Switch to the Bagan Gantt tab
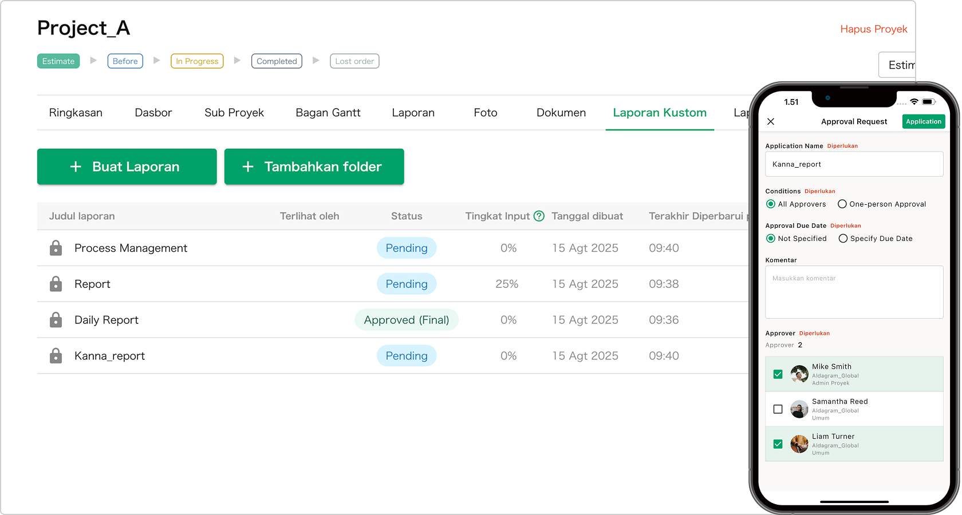 328,113
